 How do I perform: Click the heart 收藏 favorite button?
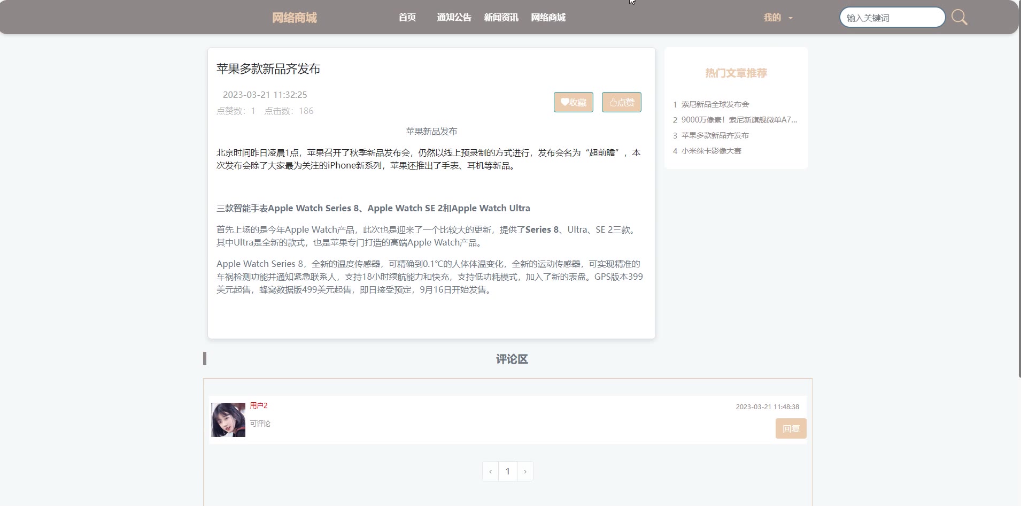pos(573,102)
